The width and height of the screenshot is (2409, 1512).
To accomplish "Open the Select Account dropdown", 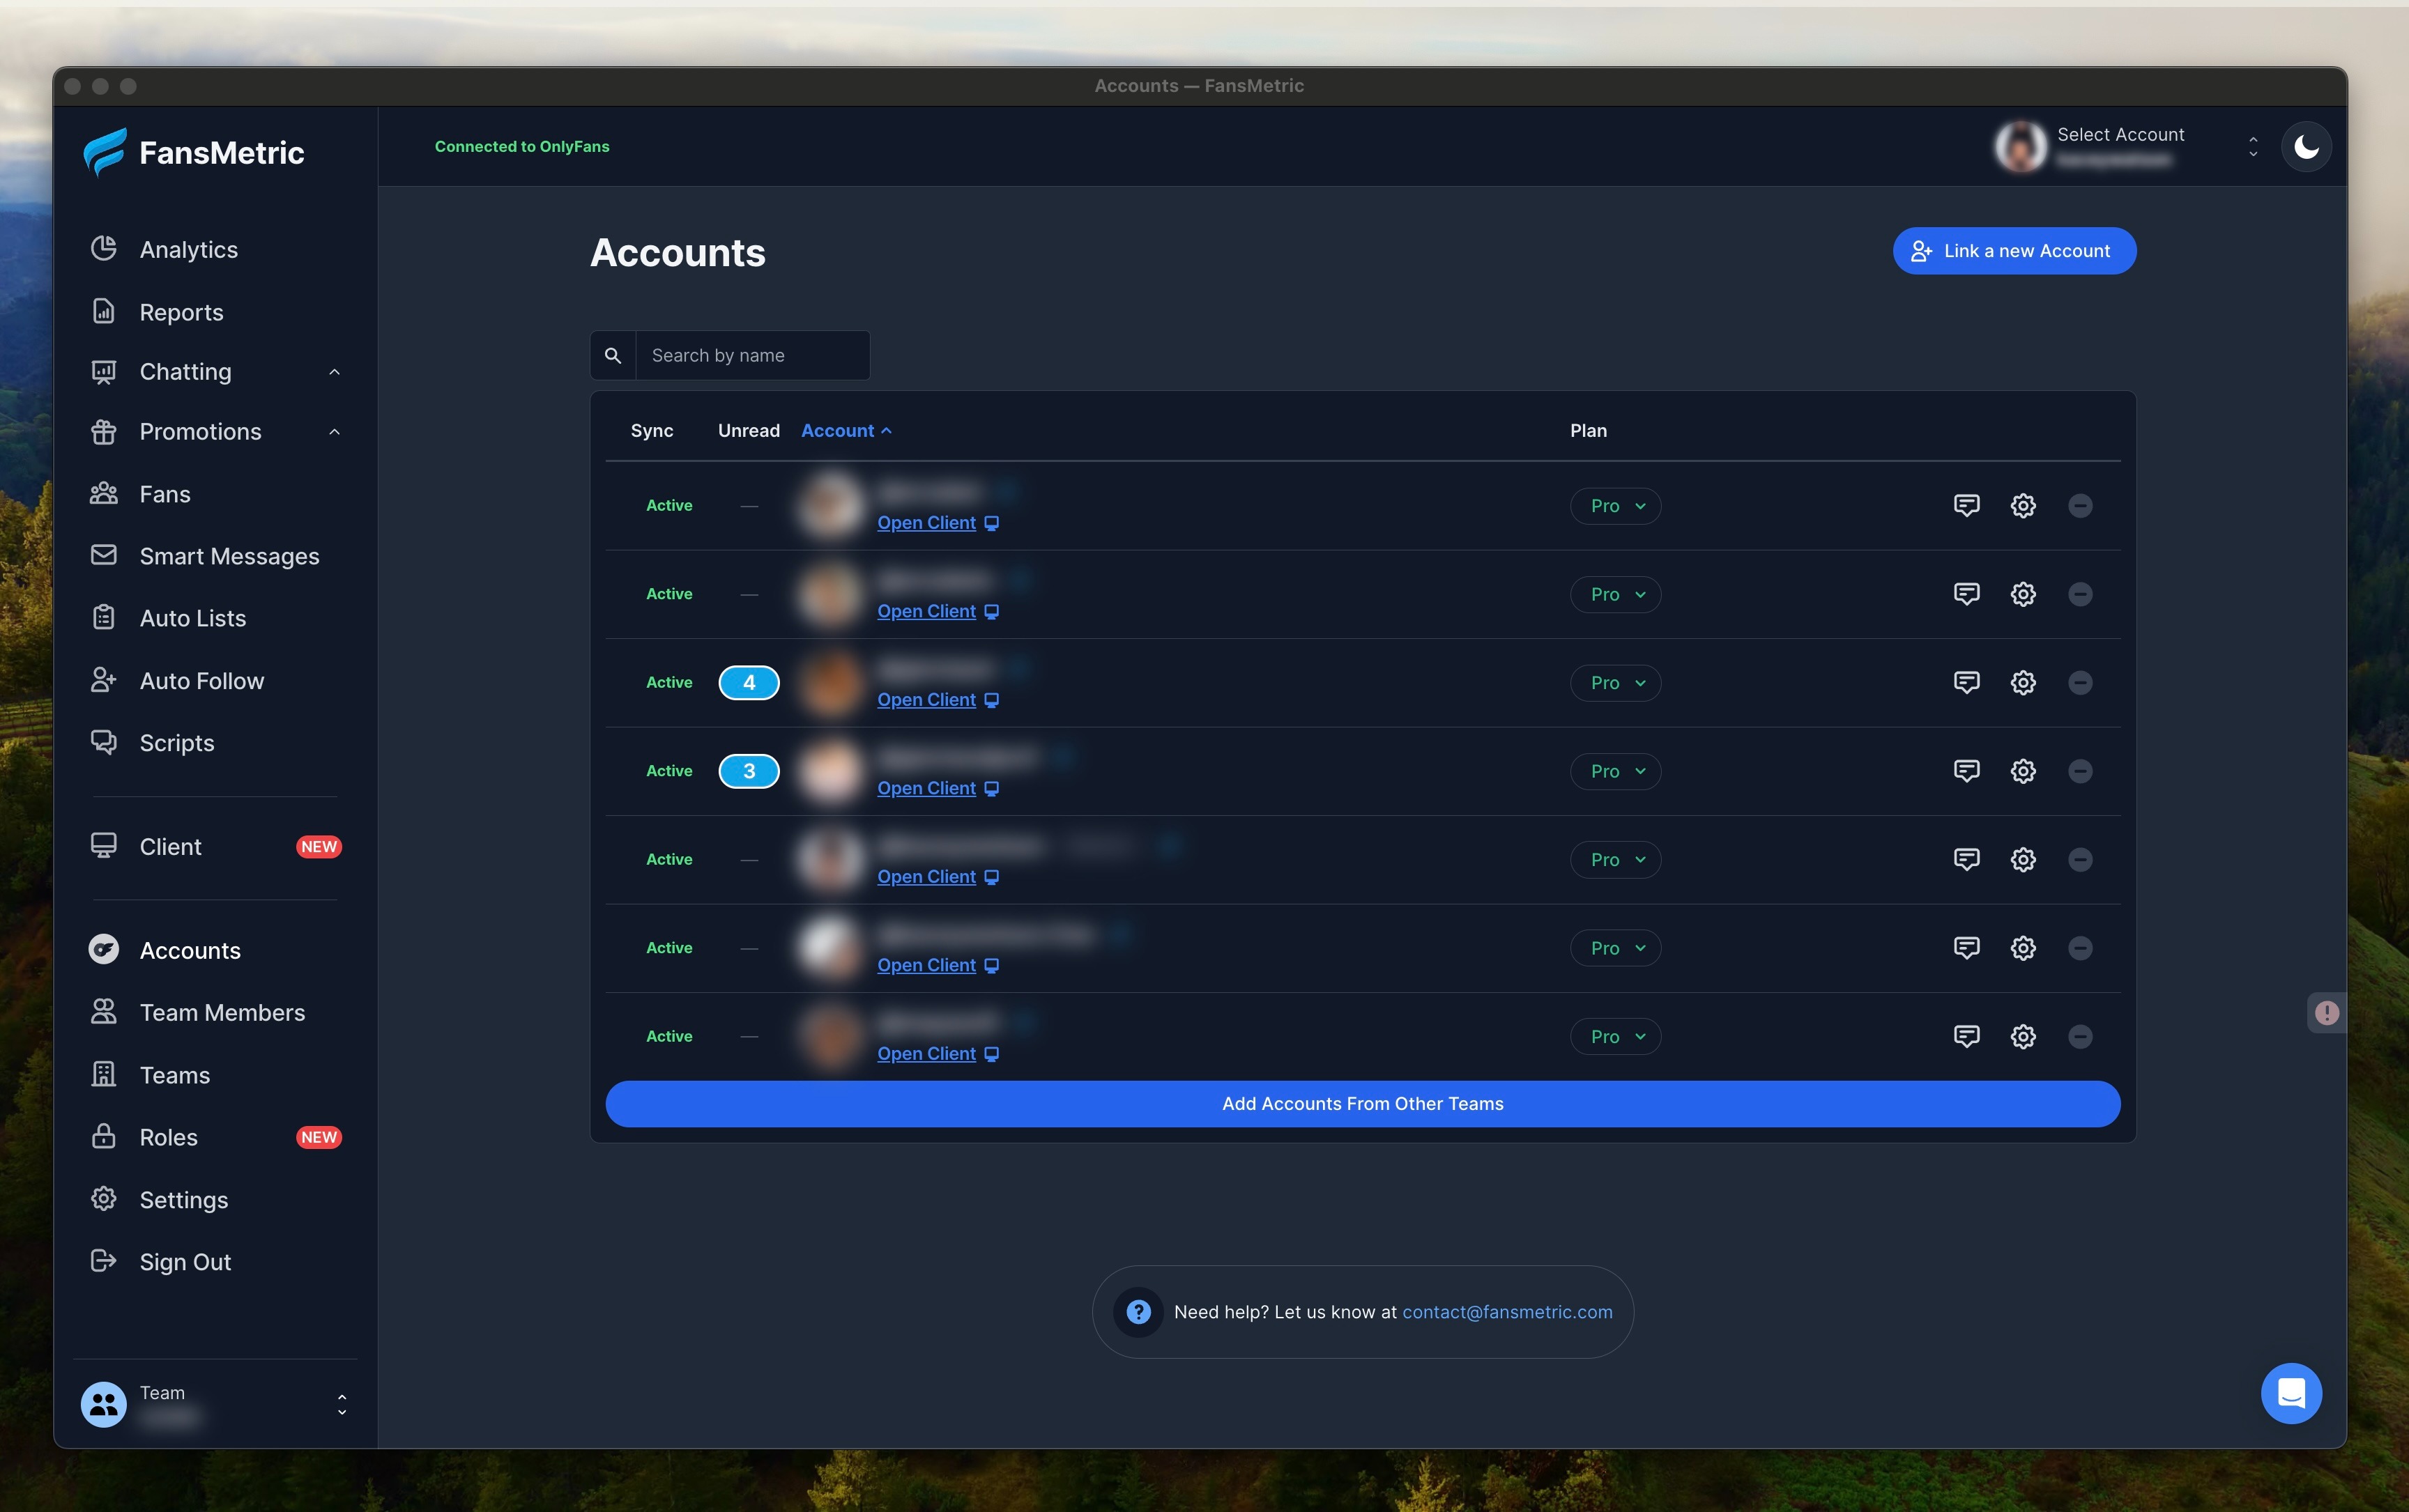I will pyautogui.click(x=2128, y=147).
